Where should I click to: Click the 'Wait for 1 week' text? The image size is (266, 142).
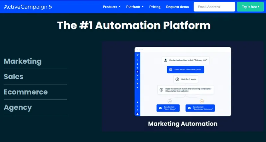pos(189,79)
